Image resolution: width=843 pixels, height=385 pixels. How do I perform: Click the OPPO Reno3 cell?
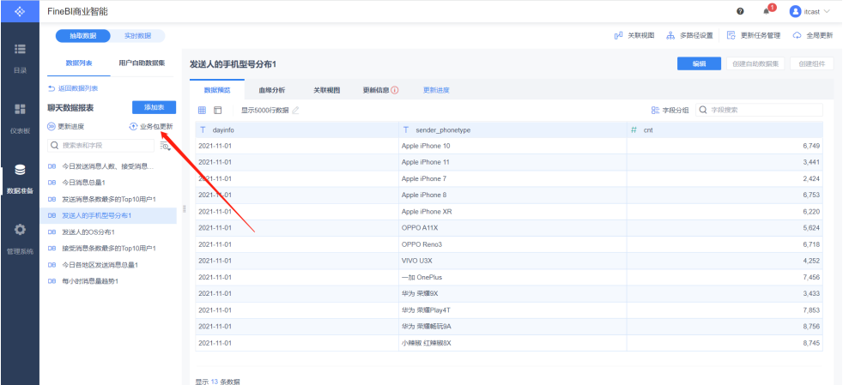pos(512,244)
